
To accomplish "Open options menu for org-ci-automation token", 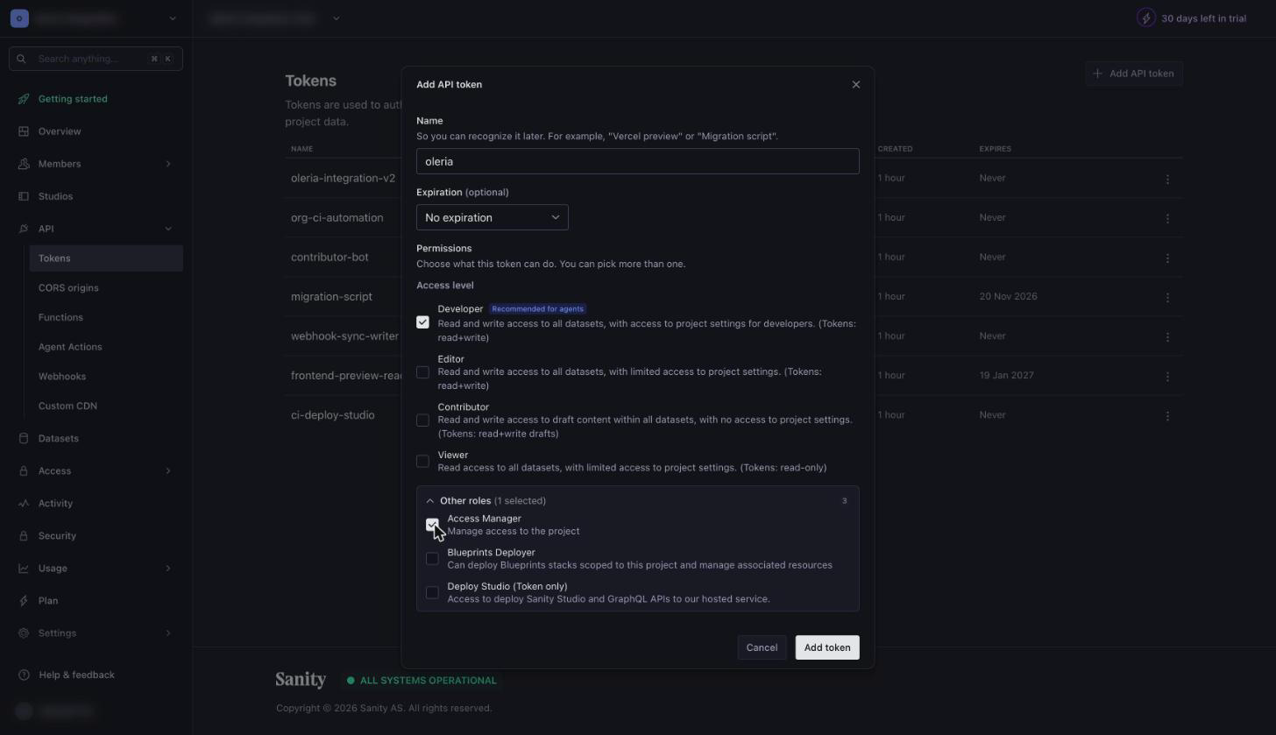I will point(1167,218).
